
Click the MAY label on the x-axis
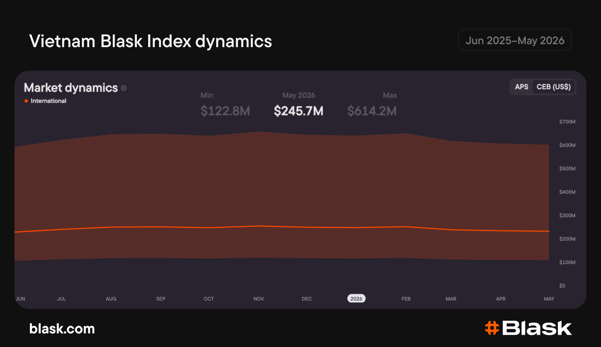549,299
